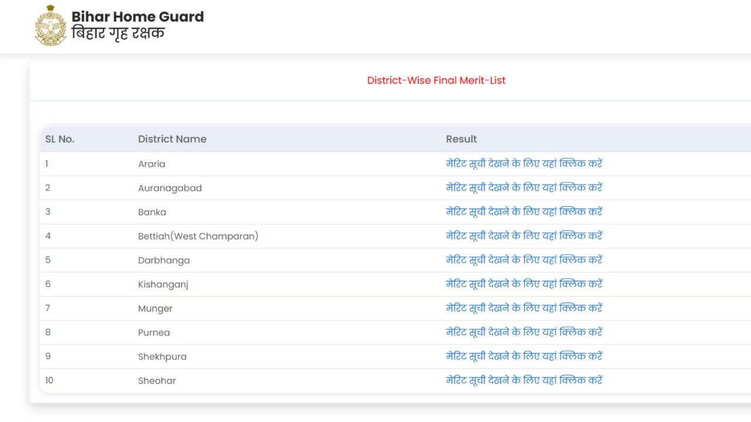Select the Kishanganj district name cell
This screenshot has height=422, width=751.
click(163, 284)
